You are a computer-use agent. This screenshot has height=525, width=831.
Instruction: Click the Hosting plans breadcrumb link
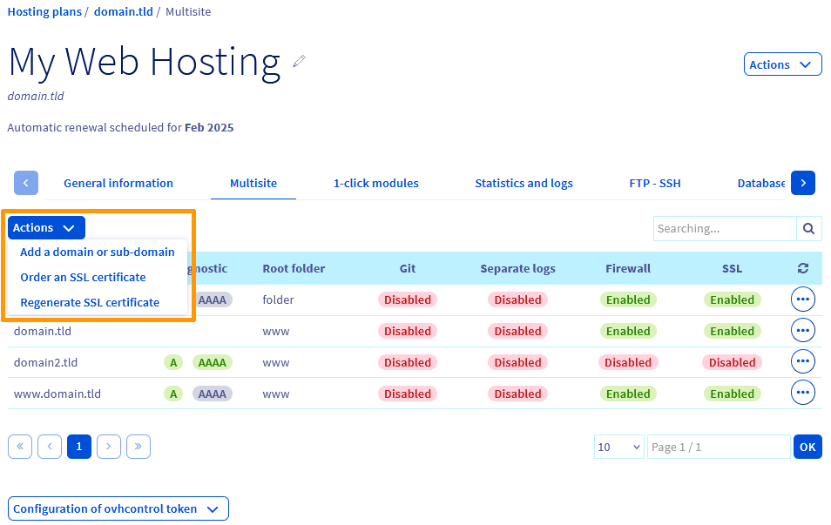(x=44, y=12)
